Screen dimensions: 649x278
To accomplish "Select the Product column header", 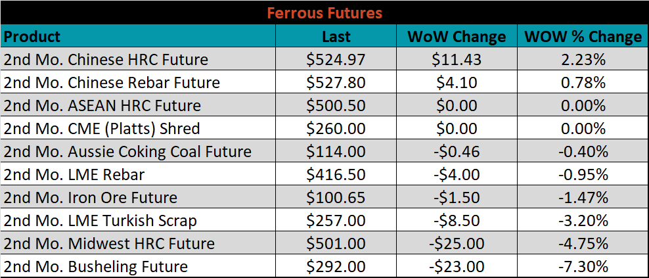I will pos(138,36).
